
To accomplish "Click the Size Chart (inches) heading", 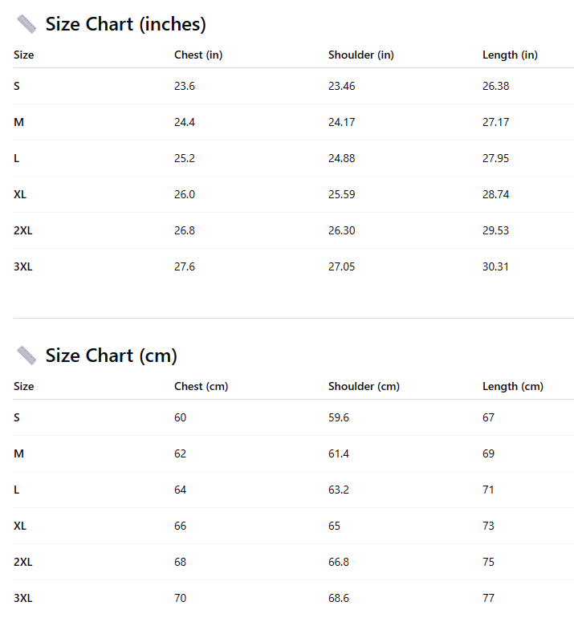I will 125,24.
